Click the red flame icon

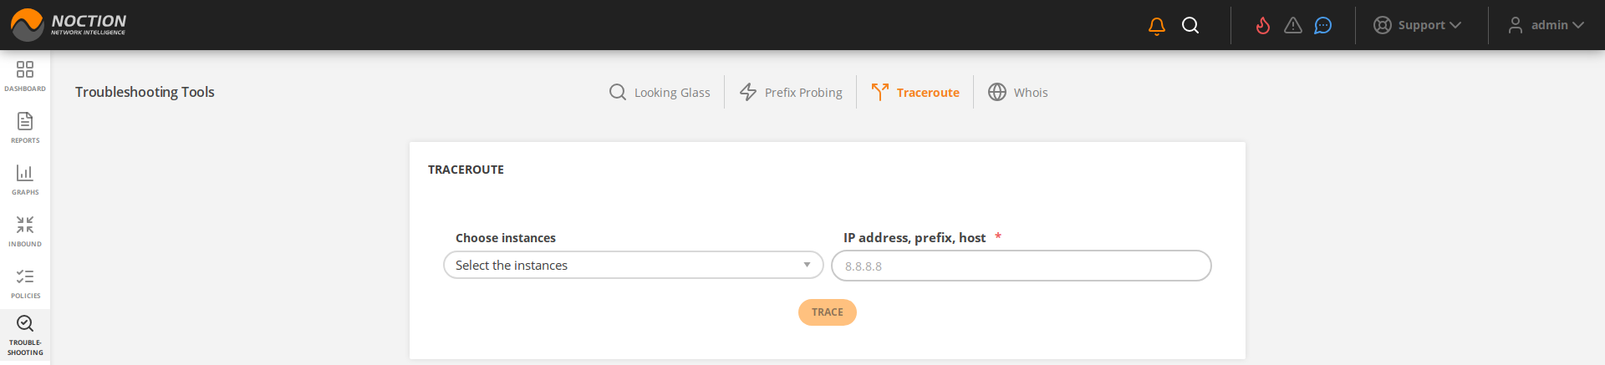pos(1263,26)
